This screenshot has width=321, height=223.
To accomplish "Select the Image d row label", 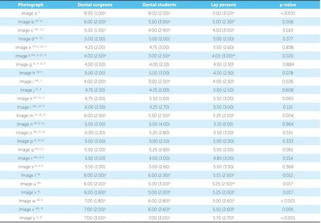I will tap(31, 39).
